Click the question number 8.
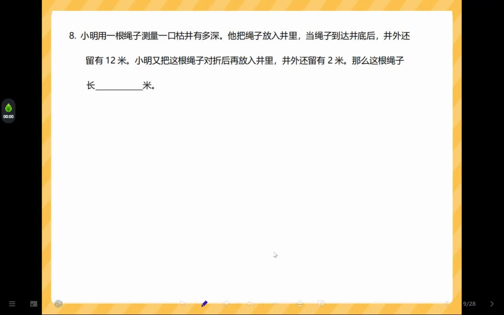 pos(72,35)
